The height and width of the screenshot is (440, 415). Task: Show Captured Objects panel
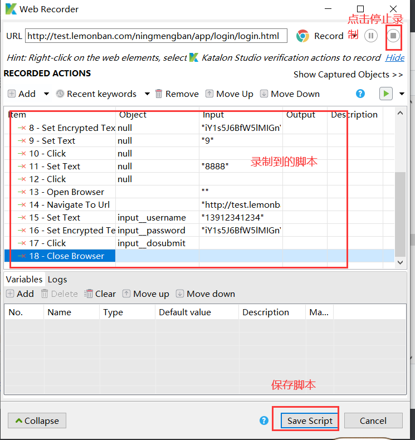348,75
